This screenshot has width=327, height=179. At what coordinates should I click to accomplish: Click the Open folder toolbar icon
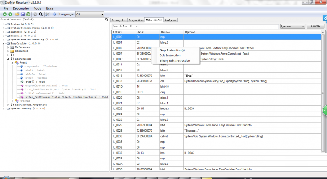click(x=17, y=14)
